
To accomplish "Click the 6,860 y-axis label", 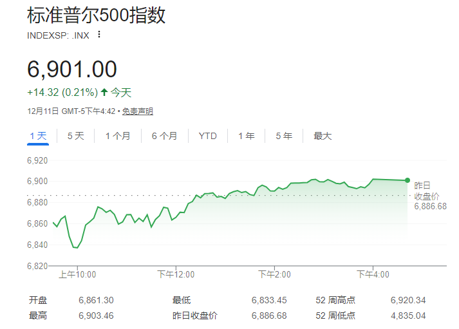I will [x=37, y=224].
